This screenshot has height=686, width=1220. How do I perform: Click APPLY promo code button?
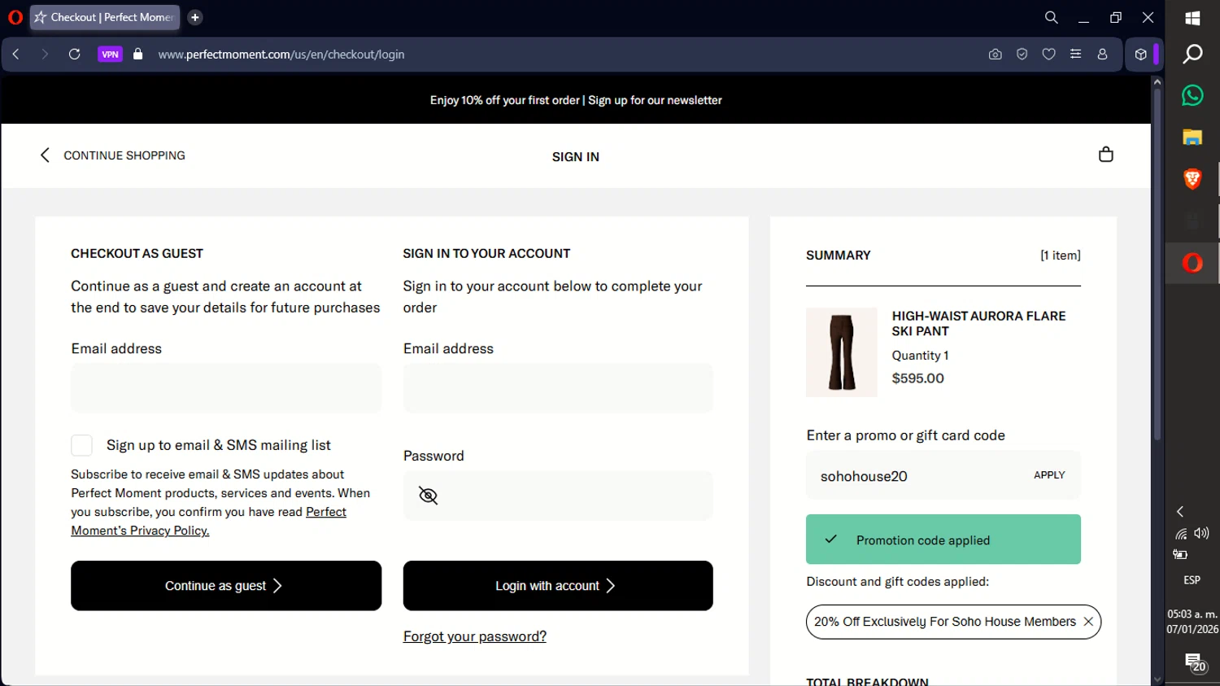point(1049,475)
